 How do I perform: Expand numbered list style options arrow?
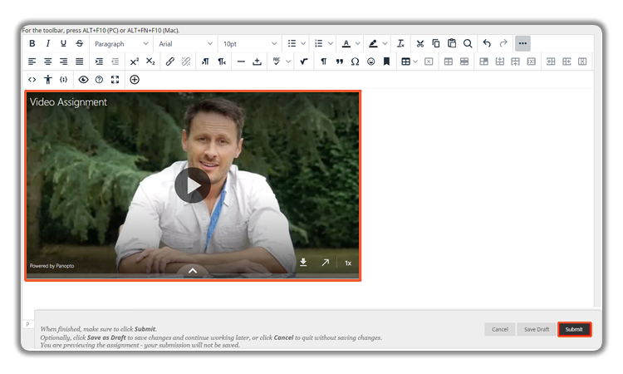pyautogui.click(x=330, y=43)
